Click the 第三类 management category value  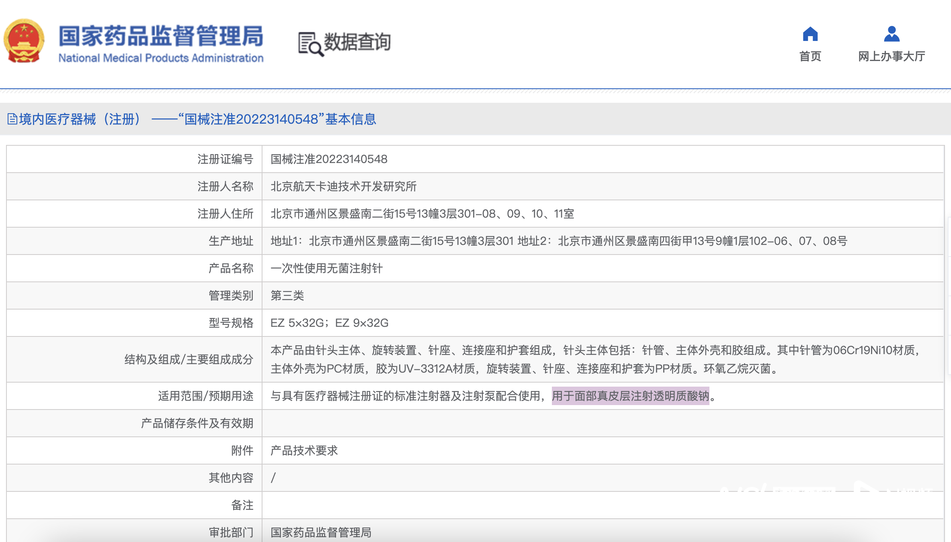287,296
